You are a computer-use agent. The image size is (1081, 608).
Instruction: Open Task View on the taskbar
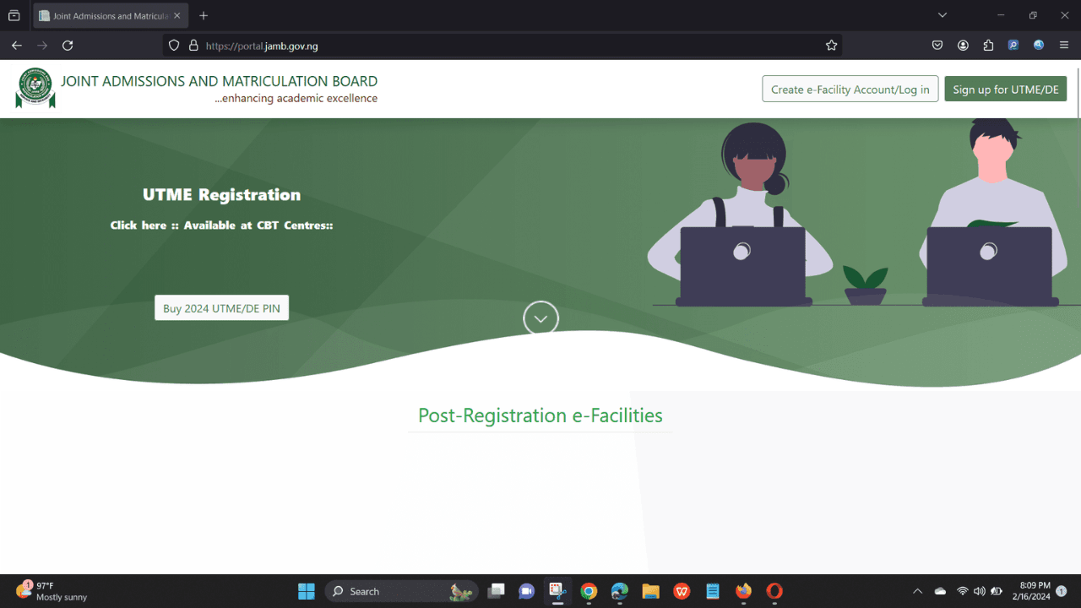(x=497, y=591)
